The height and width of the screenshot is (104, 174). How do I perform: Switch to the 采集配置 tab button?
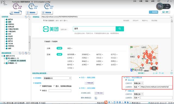[x=16, y=12]
